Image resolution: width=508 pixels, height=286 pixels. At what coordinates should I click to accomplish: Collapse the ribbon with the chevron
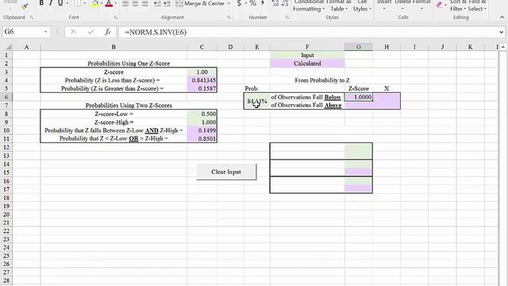click(502, 17)
